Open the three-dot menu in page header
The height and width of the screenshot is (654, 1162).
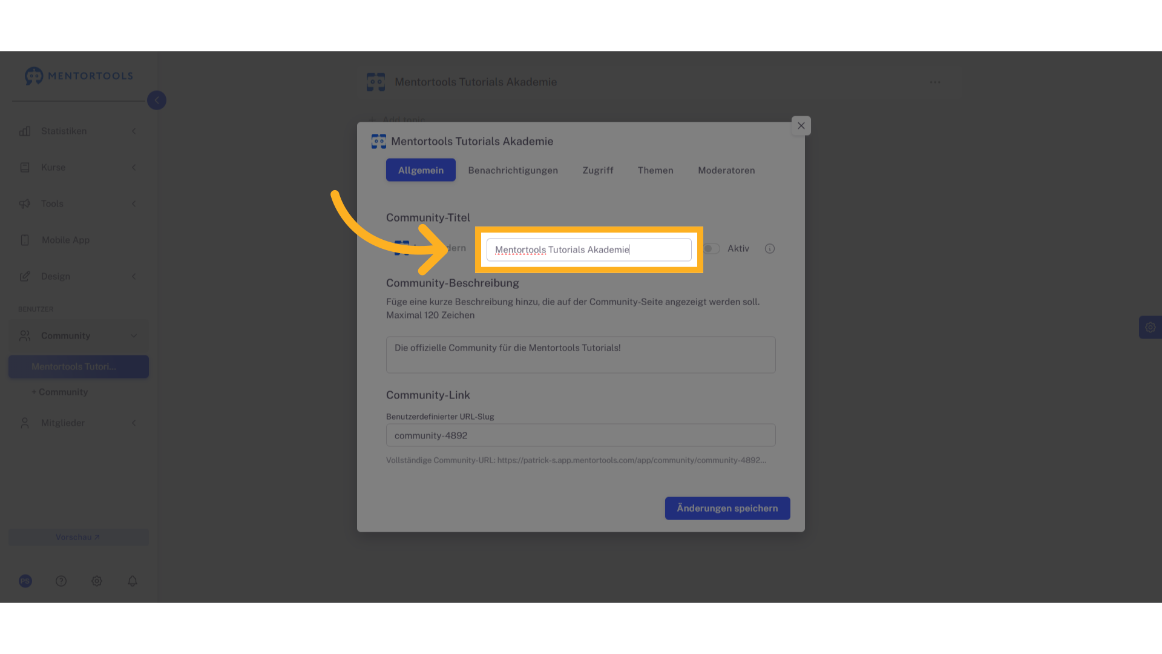tap(936, 82)
